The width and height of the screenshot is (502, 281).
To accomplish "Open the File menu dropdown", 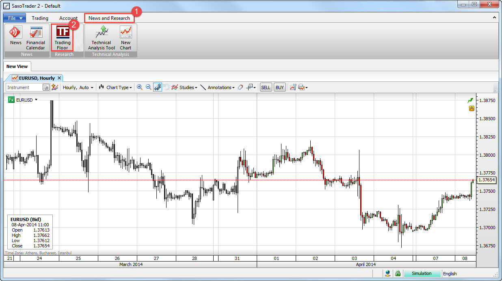I will (x=15, y=18).
